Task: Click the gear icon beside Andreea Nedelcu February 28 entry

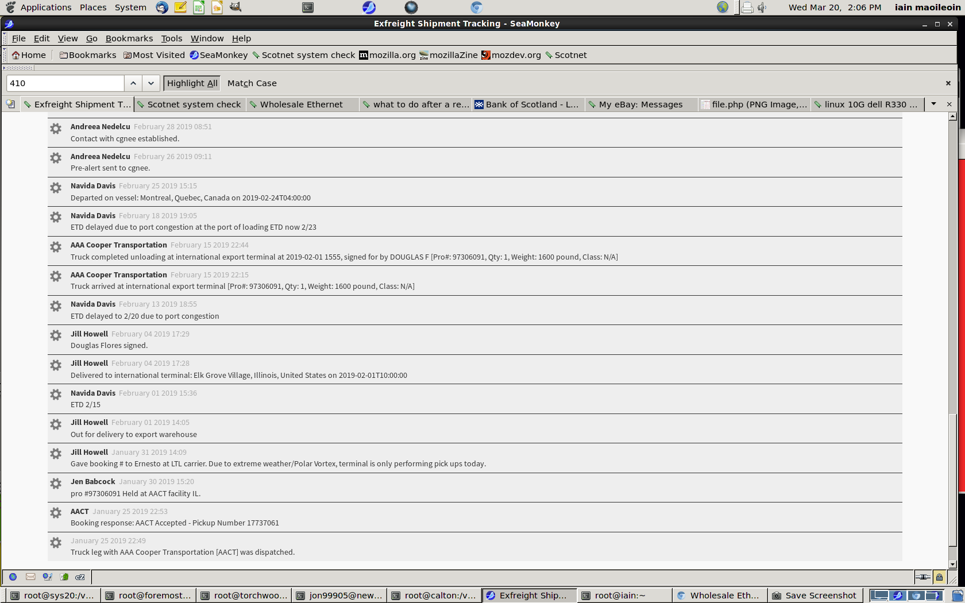Action: coord(56,129)
